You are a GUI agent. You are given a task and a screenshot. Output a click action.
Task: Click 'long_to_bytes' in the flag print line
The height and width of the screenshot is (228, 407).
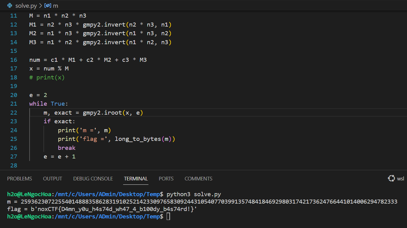coord(138,139)
